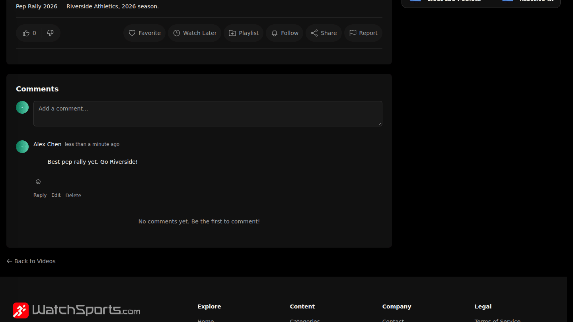573x322 pixels.
Task: Open the Playlist add button
Action: (244, 33)
